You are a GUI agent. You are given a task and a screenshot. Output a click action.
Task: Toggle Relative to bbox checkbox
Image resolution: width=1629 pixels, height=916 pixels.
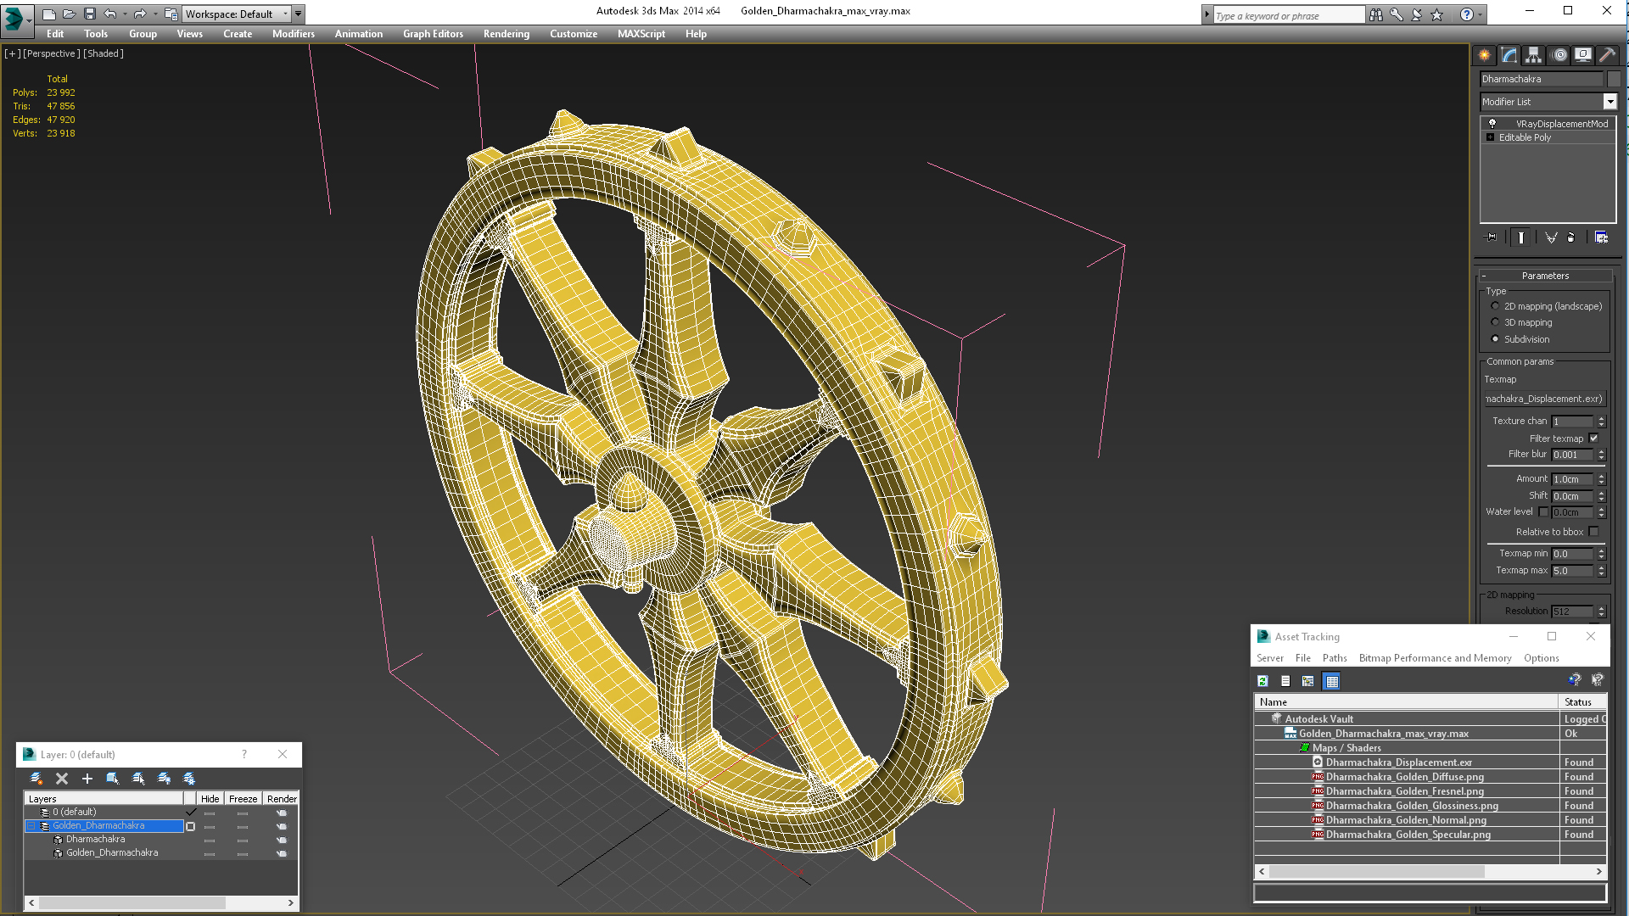coord(1593,532)
